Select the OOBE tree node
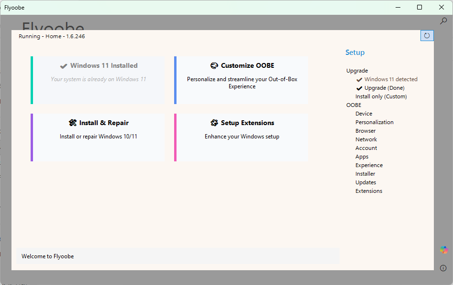 click(354, 105)
